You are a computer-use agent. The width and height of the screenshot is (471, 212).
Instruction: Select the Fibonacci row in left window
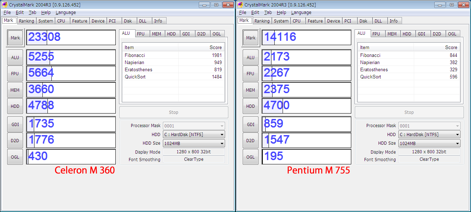(x=173, y=55)
